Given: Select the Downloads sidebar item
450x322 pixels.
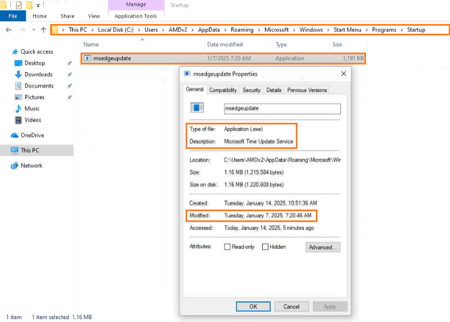Looking at the screenshot, I should click(38, 75).
